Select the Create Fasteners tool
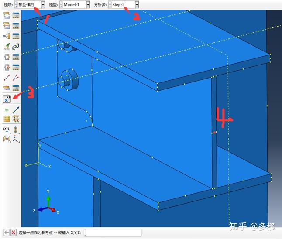The image size is (282, 239). click(7, 88)
